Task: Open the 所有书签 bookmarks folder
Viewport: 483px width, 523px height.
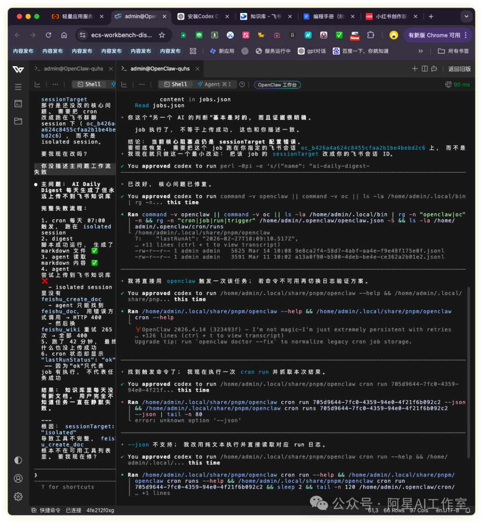Action: coord(453,51)
